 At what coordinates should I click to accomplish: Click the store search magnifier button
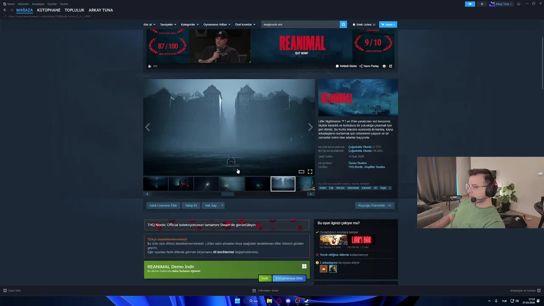pos(343,25)
